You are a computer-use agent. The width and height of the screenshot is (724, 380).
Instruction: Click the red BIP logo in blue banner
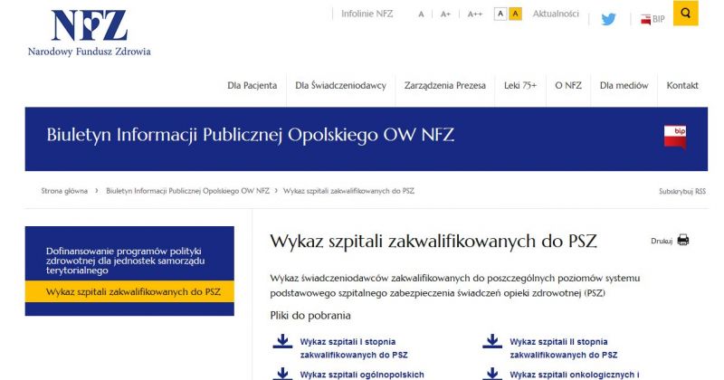tap(675, 138)
